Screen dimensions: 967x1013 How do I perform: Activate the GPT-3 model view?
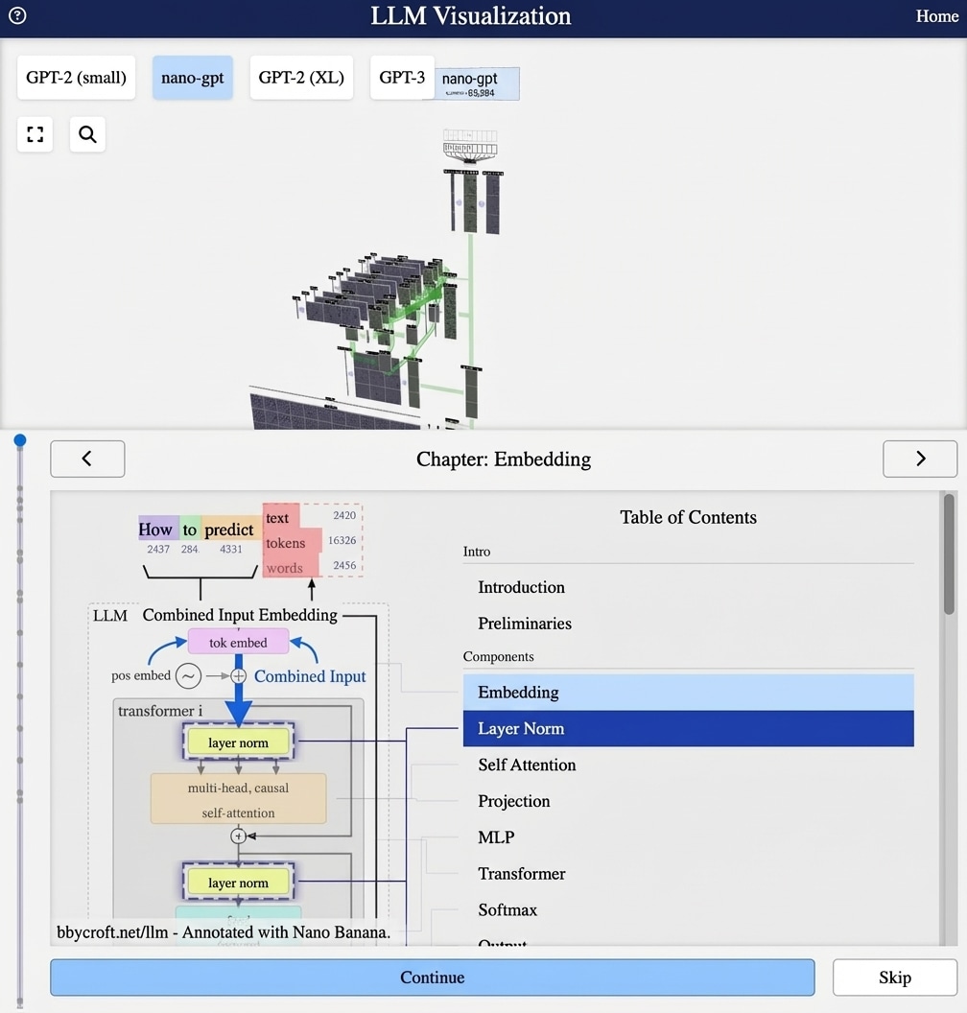click(x=402, y=78)
